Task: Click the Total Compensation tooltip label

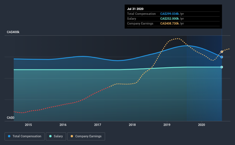Action: [141, 14]
